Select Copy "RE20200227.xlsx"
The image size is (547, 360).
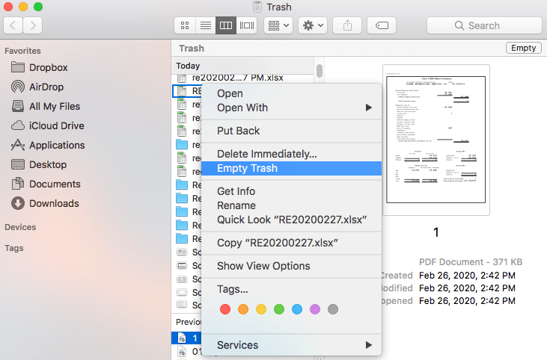pos(292,243)
